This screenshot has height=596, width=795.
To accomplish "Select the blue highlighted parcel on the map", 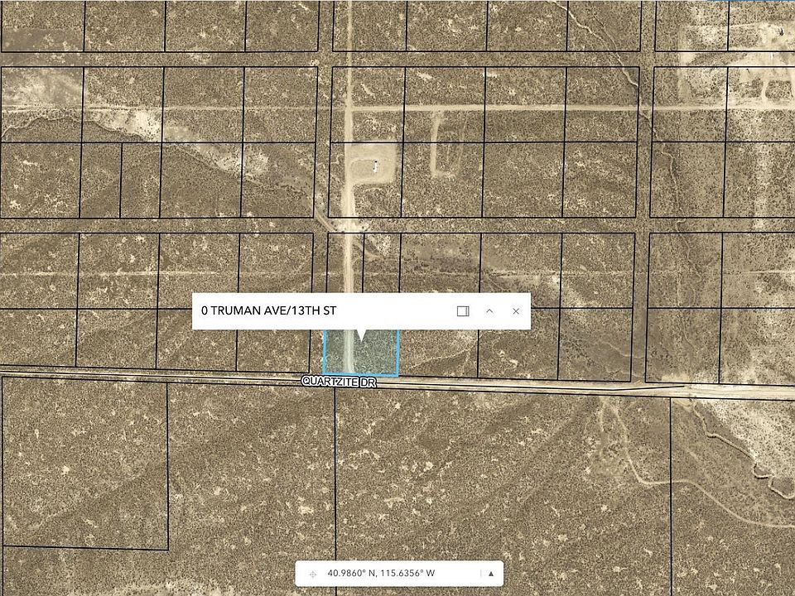I will pyautogui.click(x=361, y=353).
